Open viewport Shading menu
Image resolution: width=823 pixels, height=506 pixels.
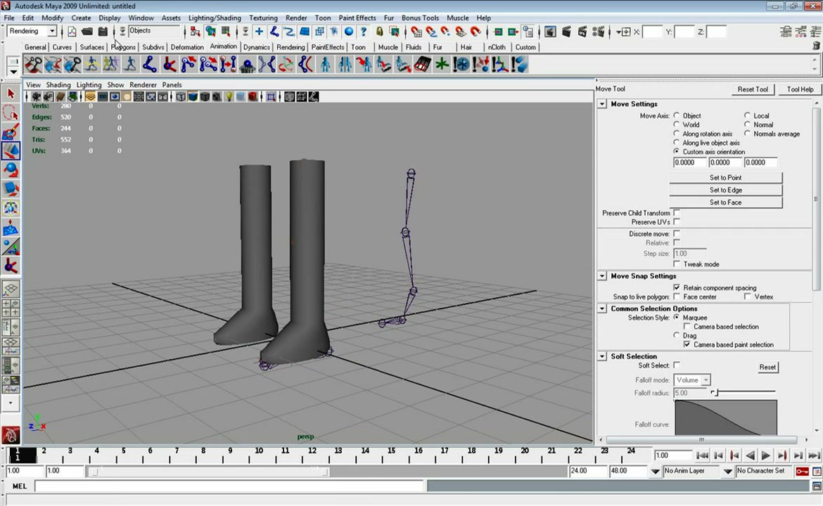pos(58,84)
